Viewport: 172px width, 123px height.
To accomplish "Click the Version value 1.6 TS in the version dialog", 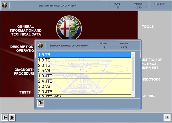I will pos(124,48).
